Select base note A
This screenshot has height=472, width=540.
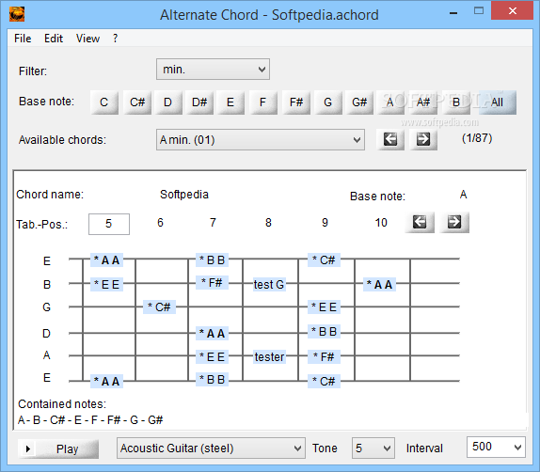pos(390,102)
